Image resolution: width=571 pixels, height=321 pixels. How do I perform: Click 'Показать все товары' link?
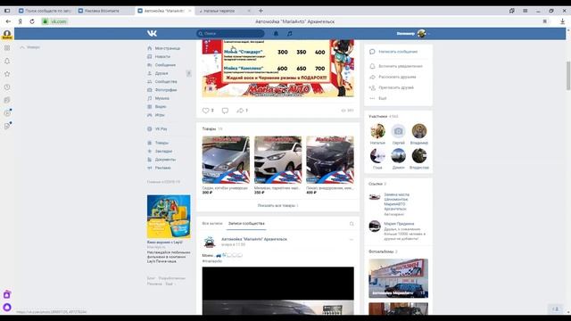[x=277, y=206]
